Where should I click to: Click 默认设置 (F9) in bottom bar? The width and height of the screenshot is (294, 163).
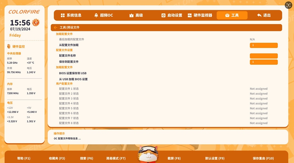click(215, 158)
